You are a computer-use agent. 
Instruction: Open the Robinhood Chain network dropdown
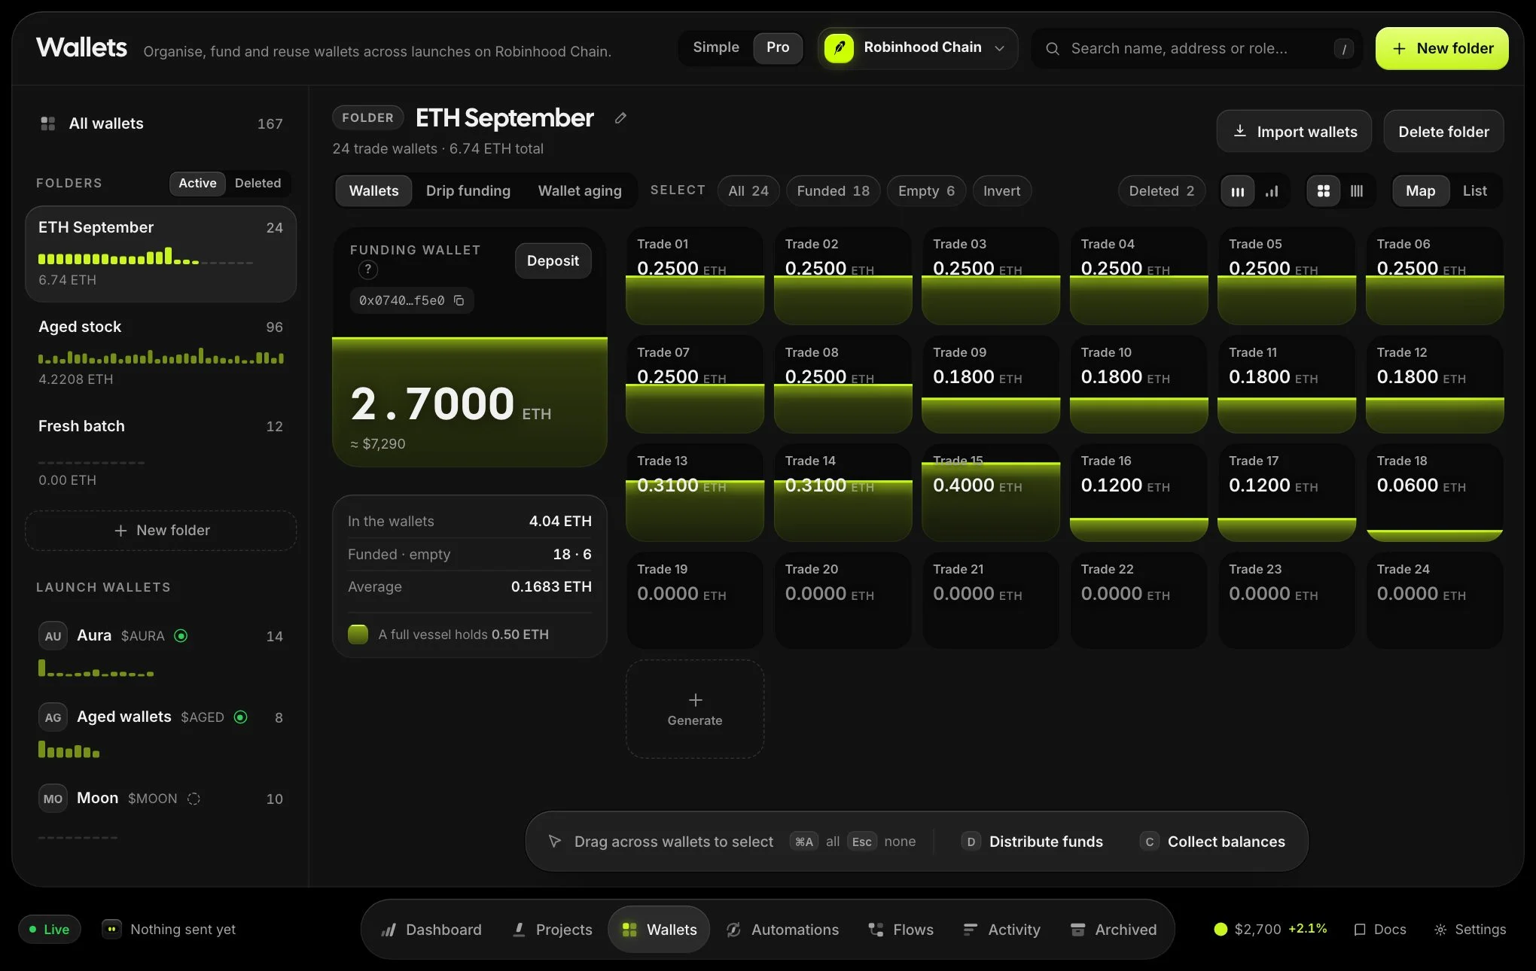click(x=918, y=48)
